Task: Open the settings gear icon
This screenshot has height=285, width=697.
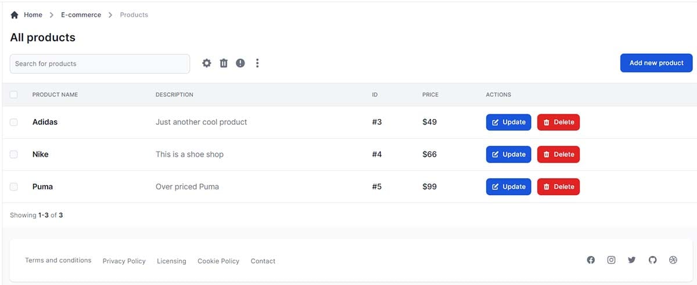Action: click(x=206, y=63)
